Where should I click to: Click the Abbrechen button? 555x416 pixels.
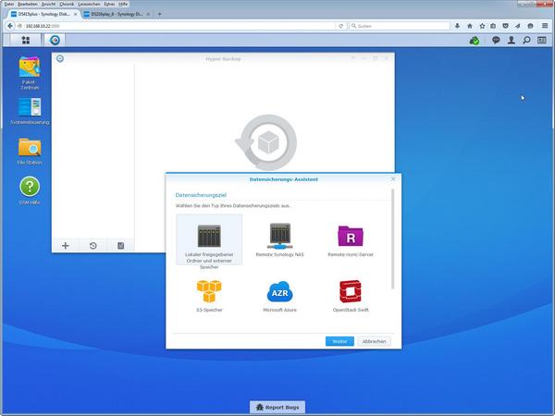point(374,341)
